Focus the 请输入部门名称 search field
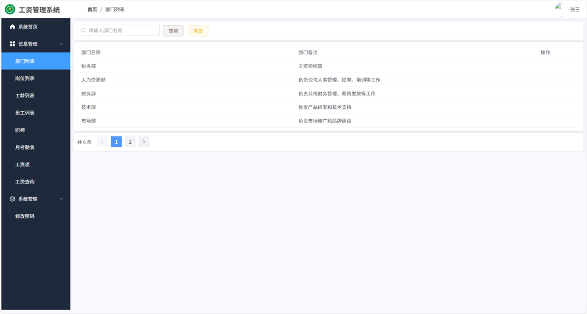Screen dimensions: 587x314 [118, 30]
